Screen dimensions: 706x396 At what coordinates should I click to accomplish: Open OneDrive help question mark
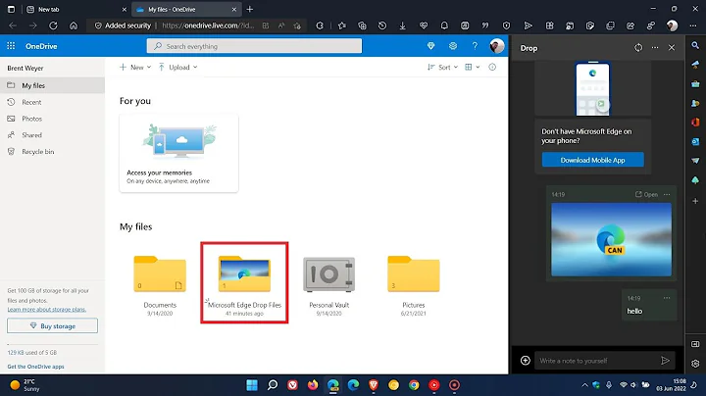[475, 46]
